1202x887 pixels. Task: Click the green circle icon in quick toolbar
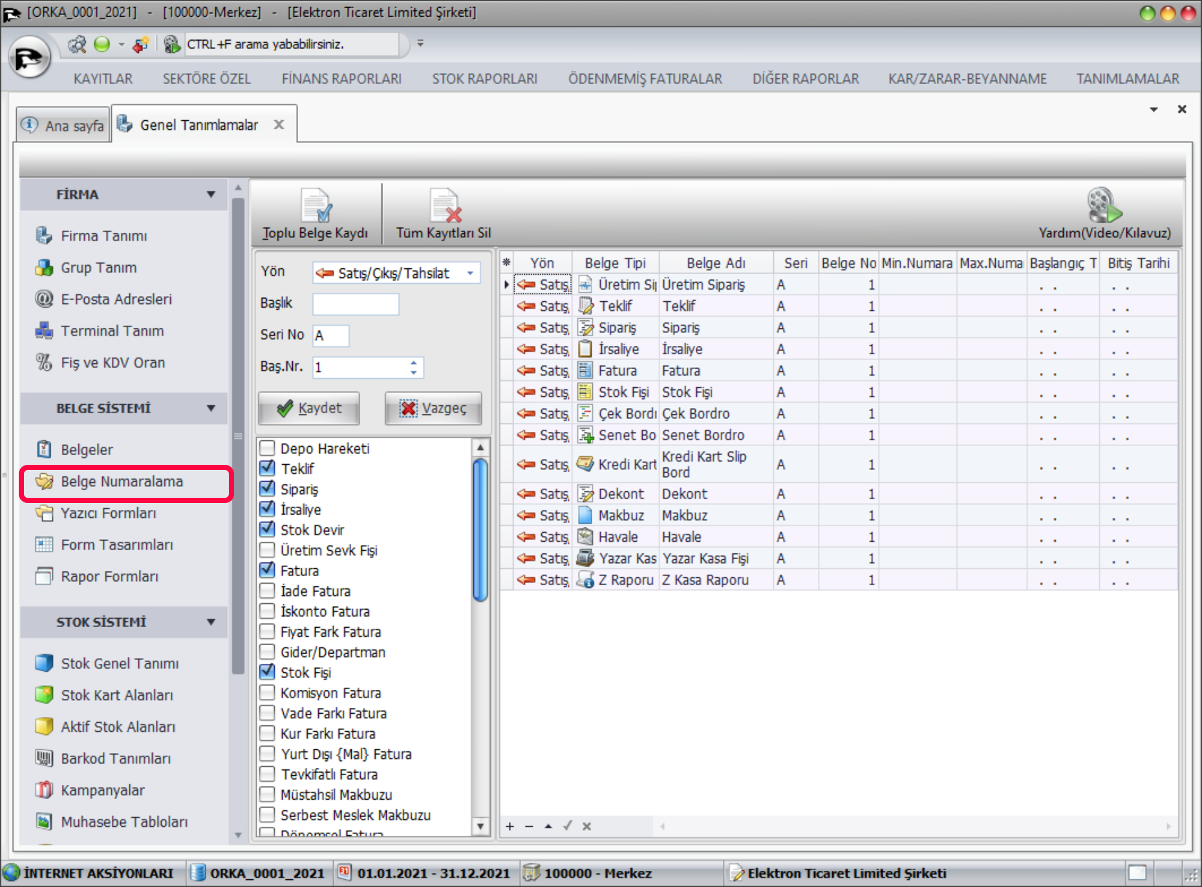(x=102, y=44)
